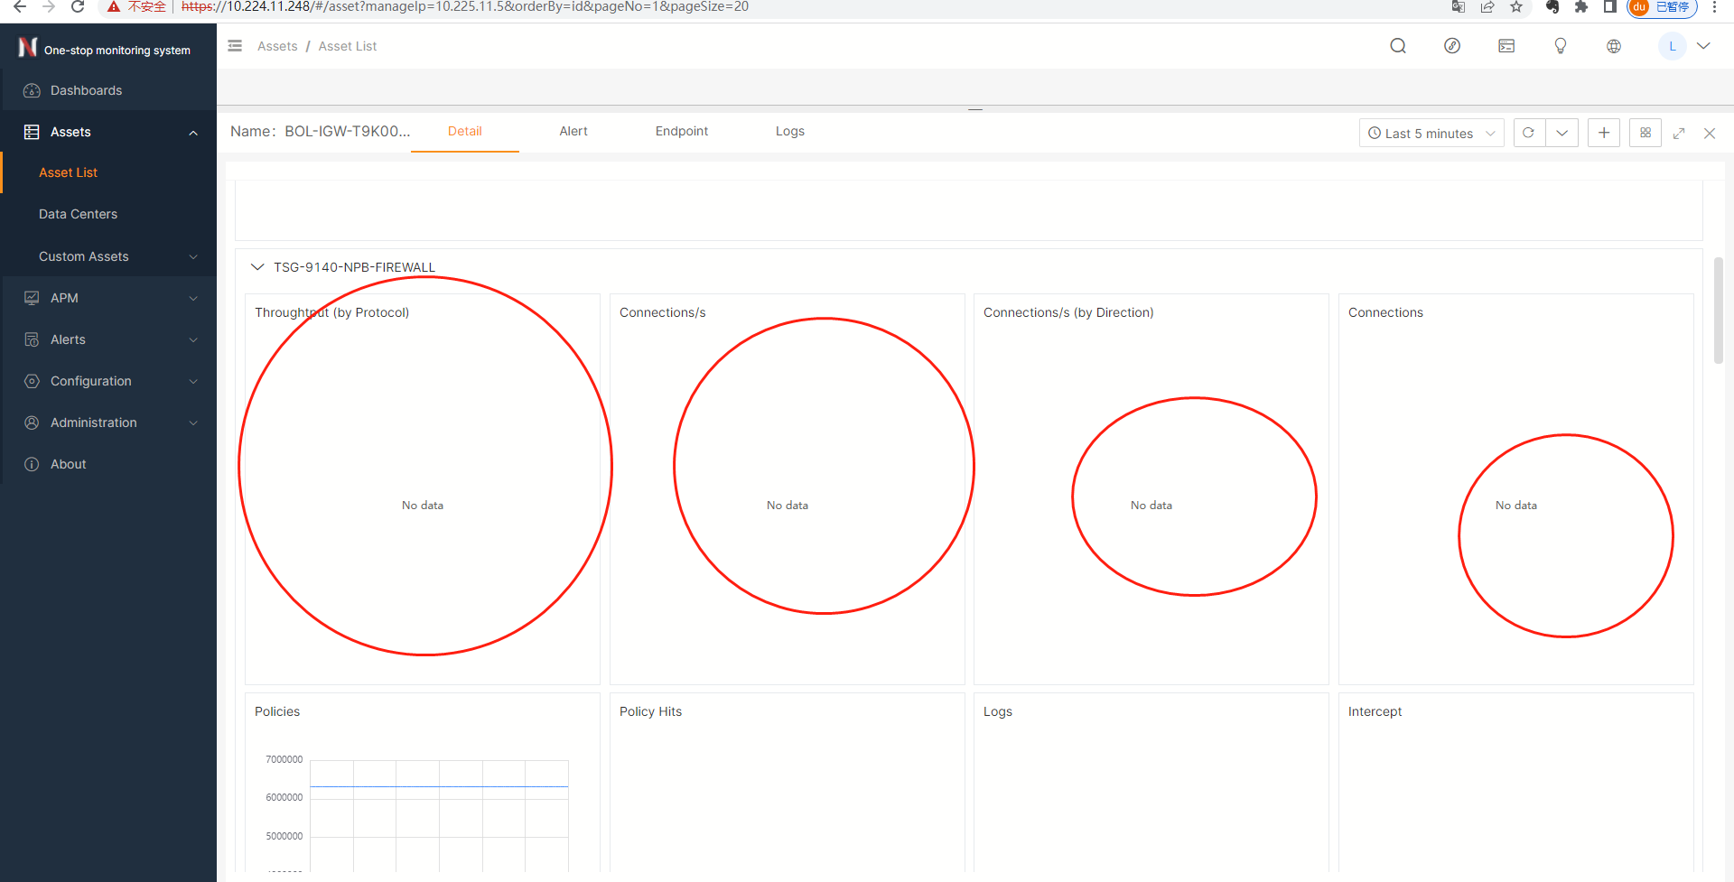Open the refresh interval dropdown arrow

click(1562, 133)
